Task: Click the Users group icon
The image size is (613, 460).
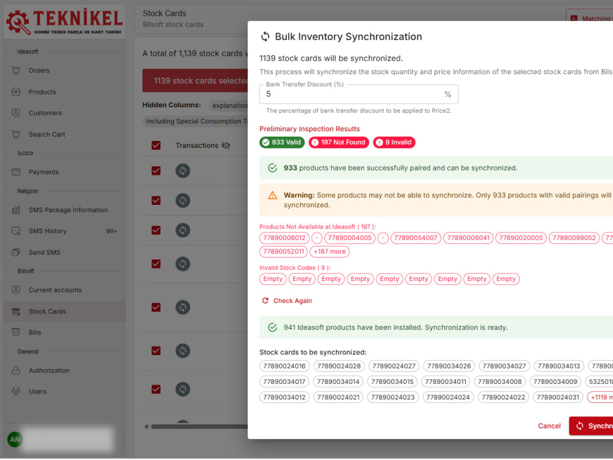Action: coord(16,391)
